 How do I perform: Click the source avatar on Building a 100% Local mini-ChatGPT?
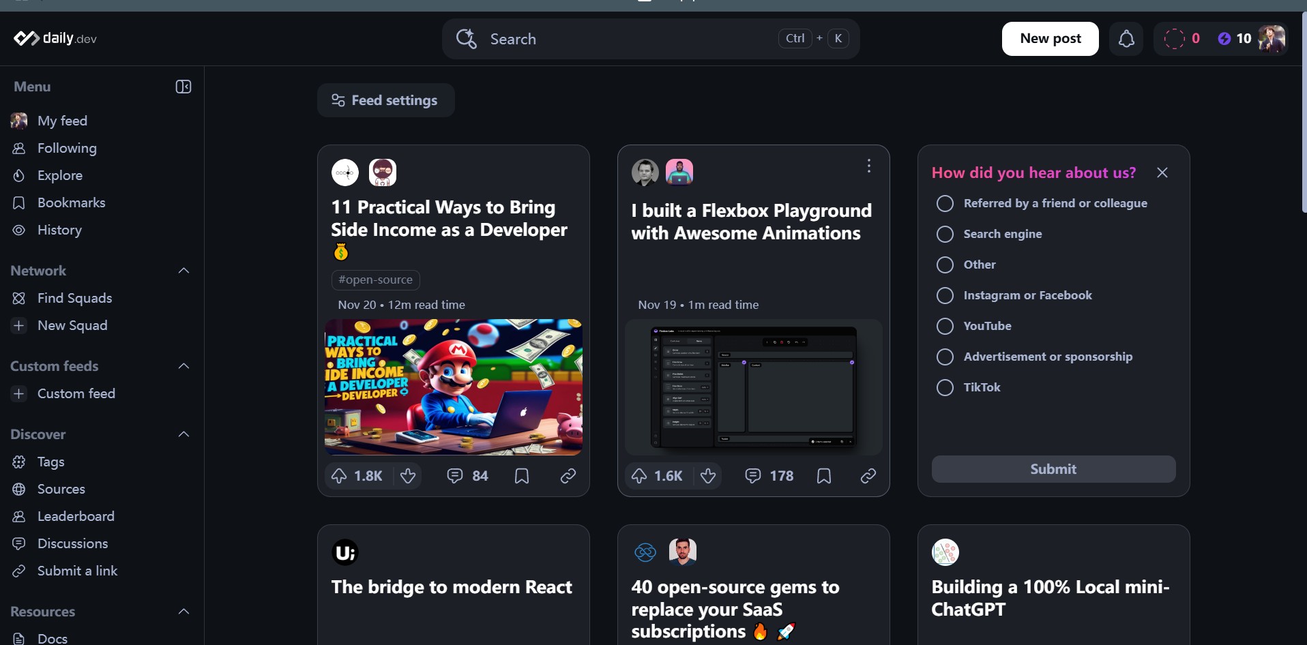(x=945, y=552)
